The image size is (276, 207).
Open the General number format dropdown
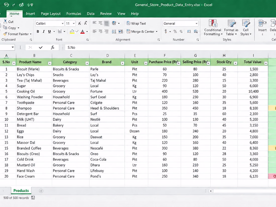196,24
